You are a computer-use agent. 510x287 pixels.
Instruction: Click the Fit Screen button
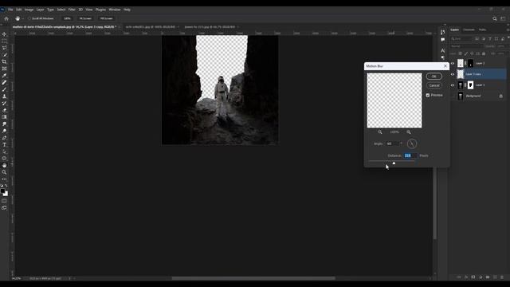pos(85,18)
